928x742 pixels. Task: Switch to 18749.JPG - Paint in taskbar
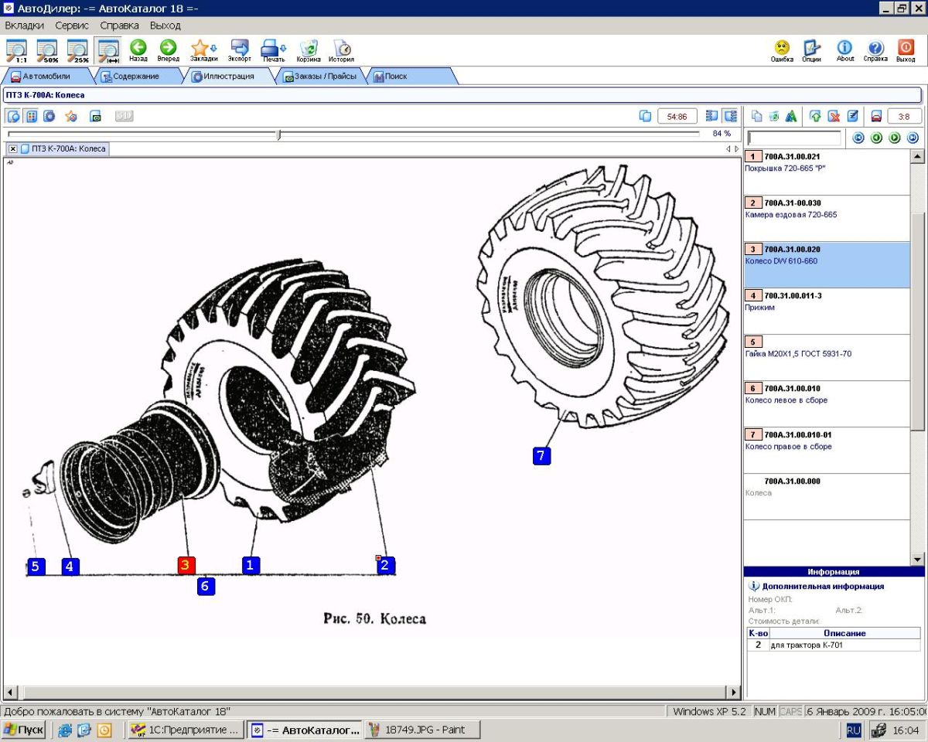tap(422, 730)
